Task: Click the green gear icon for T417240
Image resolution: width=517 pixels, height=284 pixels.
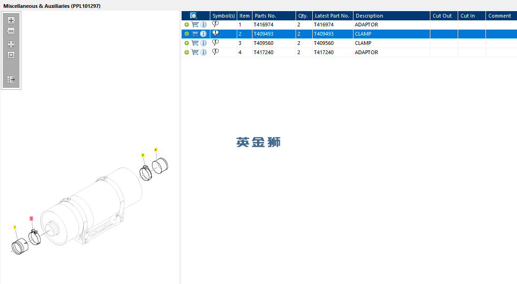Action: 187,52
